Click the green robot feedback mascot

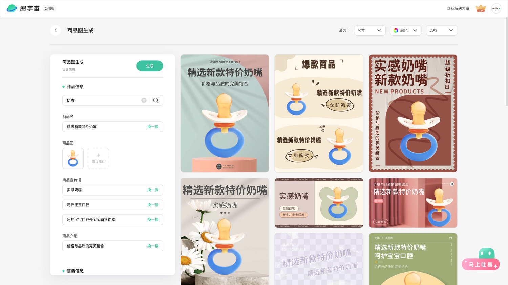(x=487, y=253)
